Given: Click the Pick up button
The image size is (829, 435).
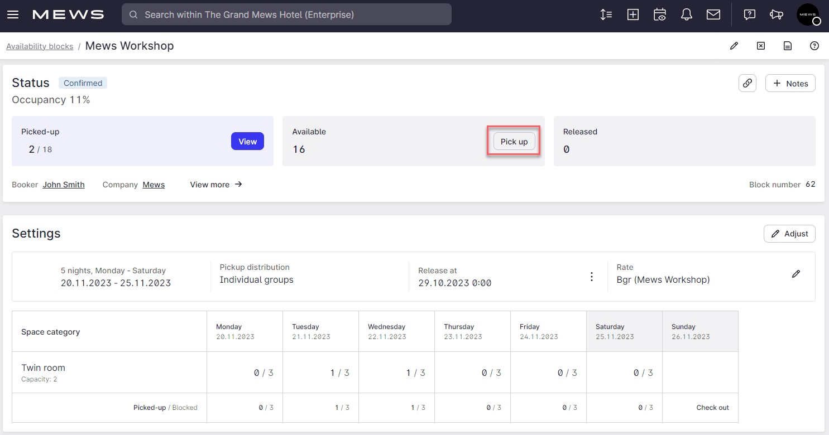Looking at the screenshot, I should (x=513, y=141).
